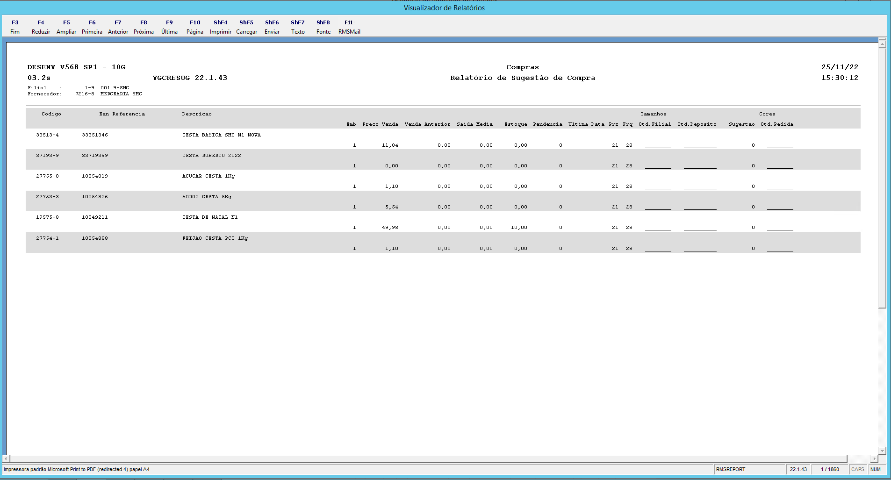Click the price value 49,98
Screen dimensions: 891x480
pos(390,228)
